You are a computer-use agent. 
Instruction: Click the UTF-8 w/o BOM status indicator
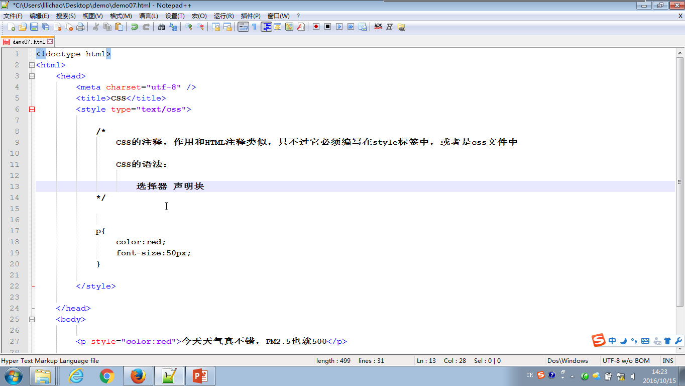point(625,360)
